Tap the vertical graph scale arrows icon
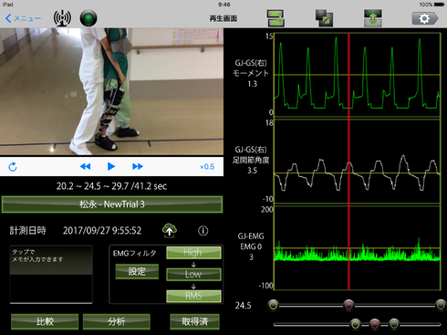This screenshot has width=447, height=335. pos(373,18)
